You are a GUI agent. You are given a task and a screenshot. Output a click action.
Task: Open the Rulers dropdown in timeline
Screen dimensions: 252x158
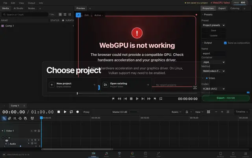point(176,112)
